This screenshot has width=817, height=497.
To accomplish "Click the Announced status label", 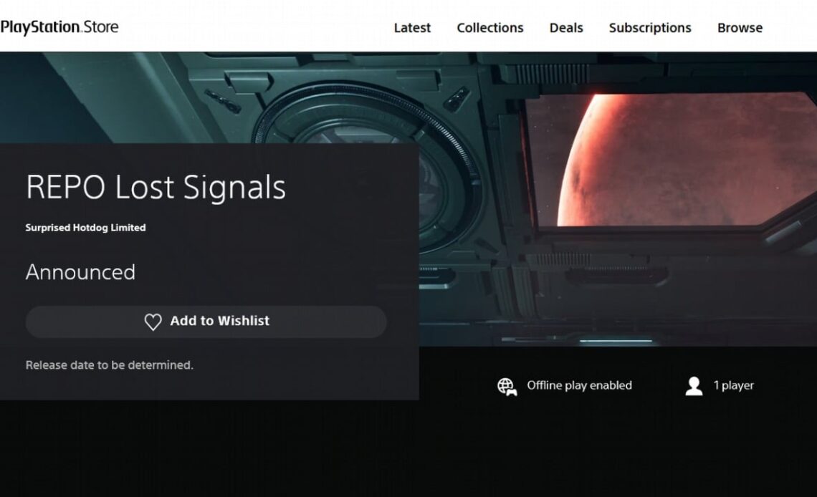I will (80, 272).
